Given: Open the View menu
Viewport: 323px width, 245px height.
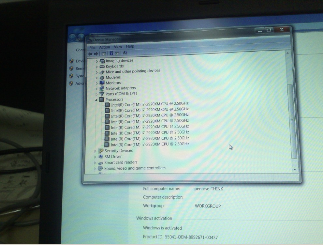Looking at the screenshot, I should [x=118, y=47].
